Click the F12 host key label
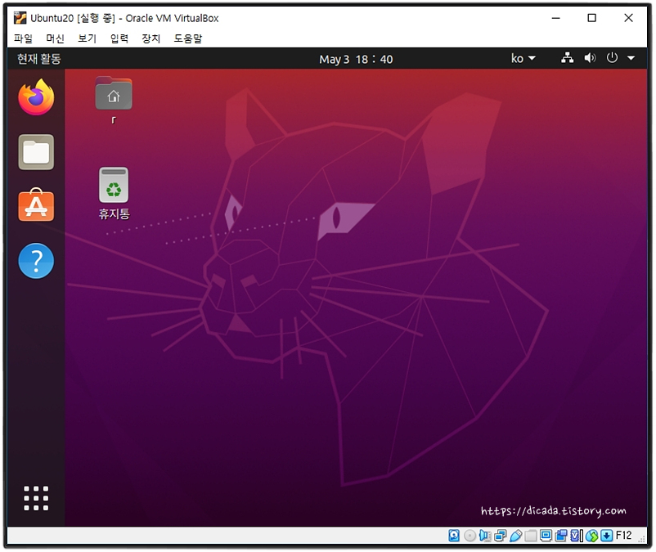Screen dimensions: 656x552 point(623,536)
